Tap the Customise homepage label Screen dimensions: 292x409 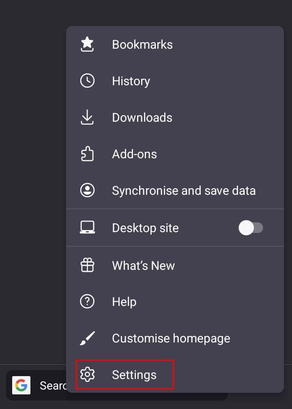click(x=171, y=338)
